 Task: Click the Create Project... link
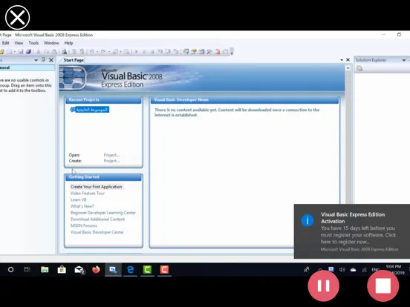tap(111, 161)
